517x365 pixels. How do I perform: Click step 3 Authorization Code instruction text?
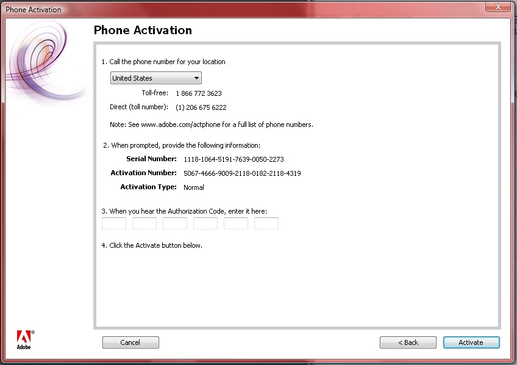pyautogui.click(x=184, y=211)
